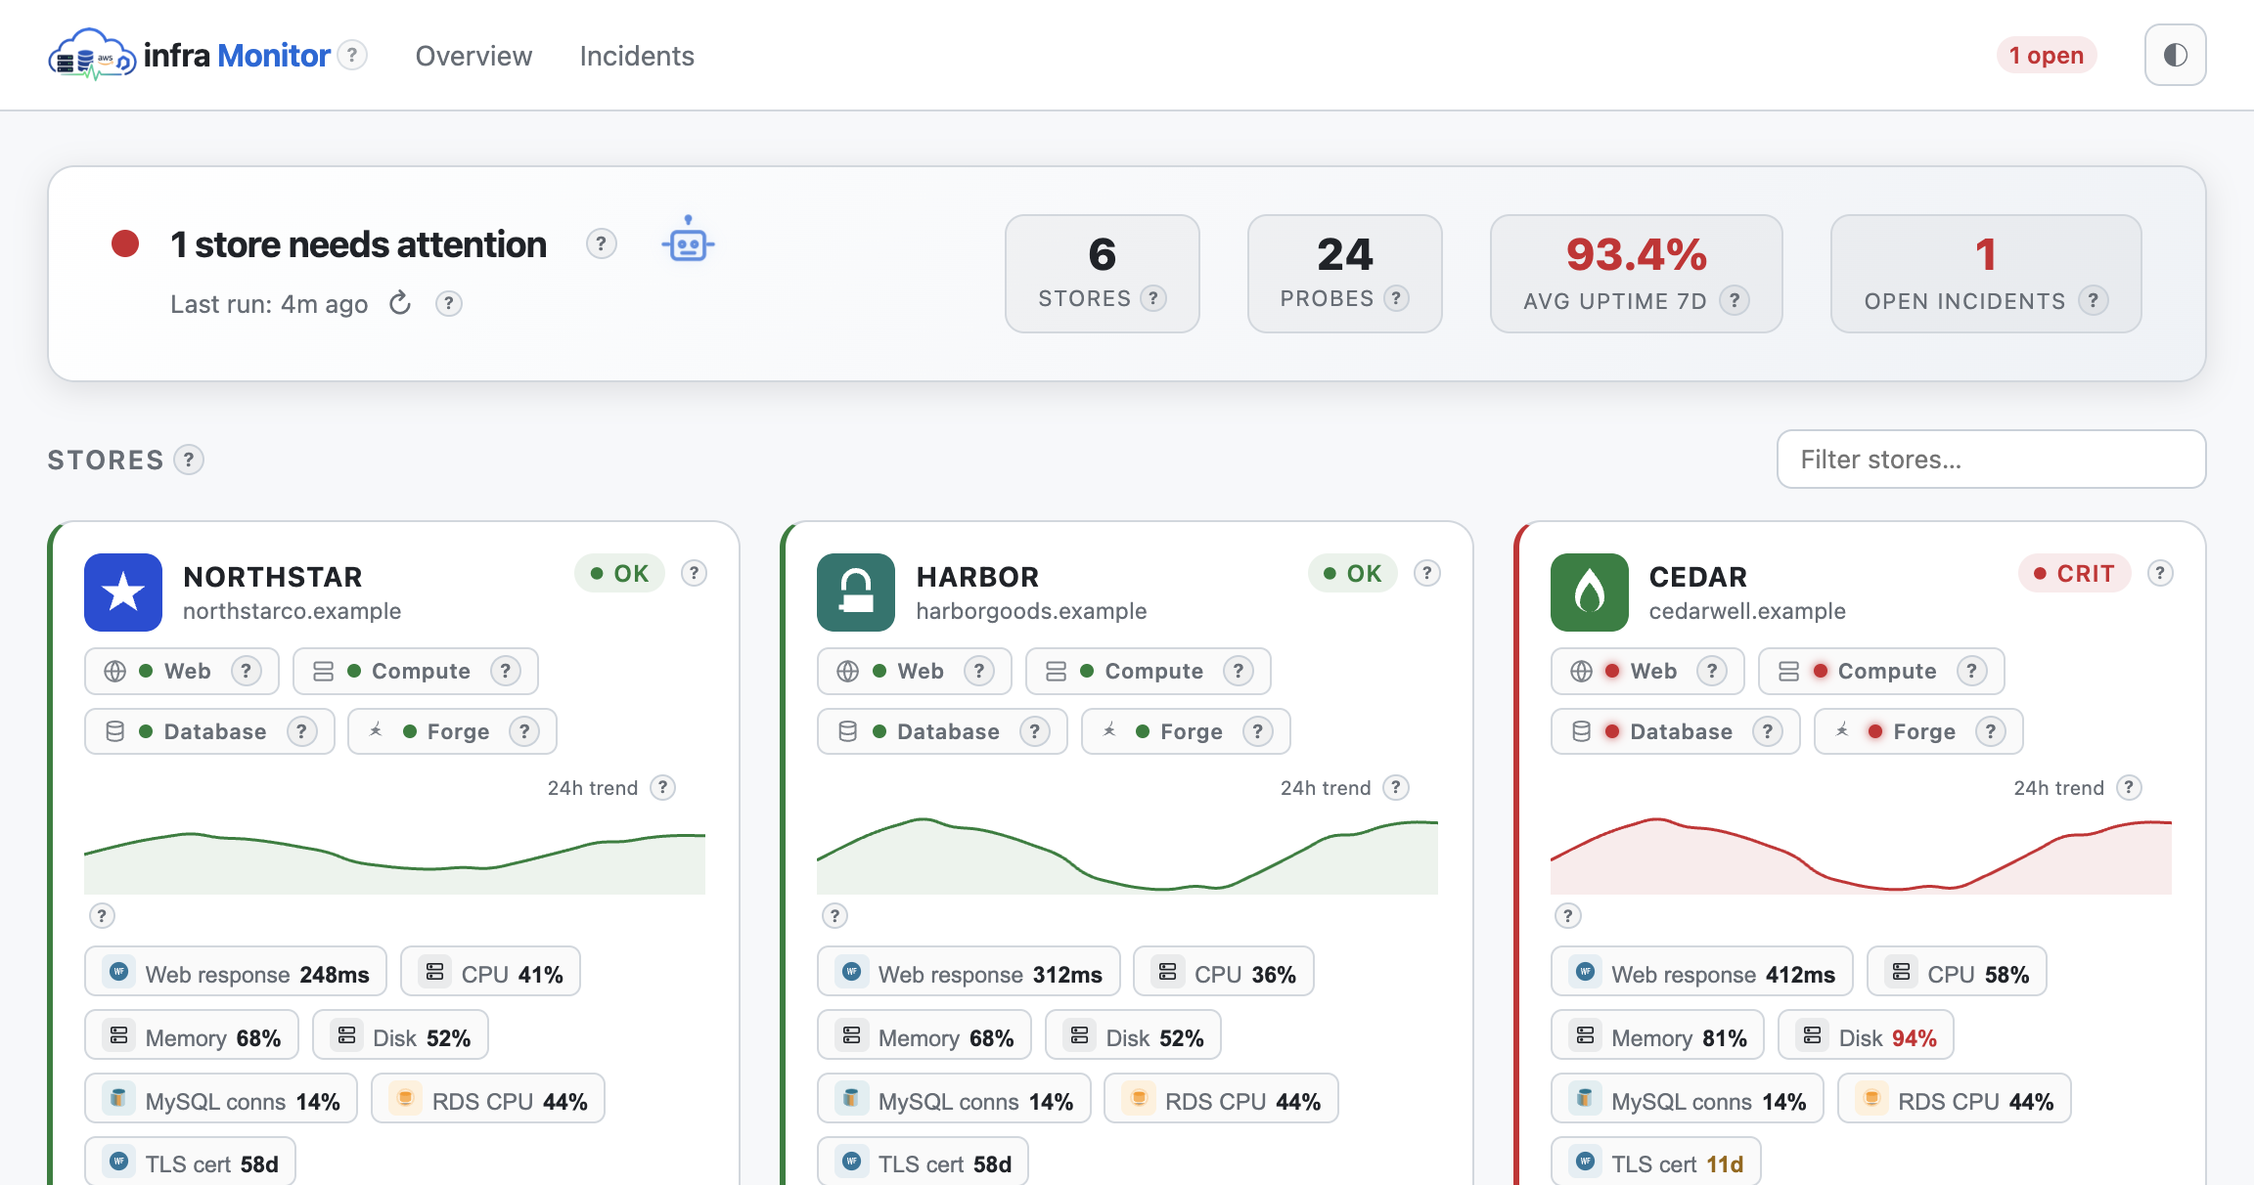Click the refresh icon beside Last run

(x=400, y=304)
